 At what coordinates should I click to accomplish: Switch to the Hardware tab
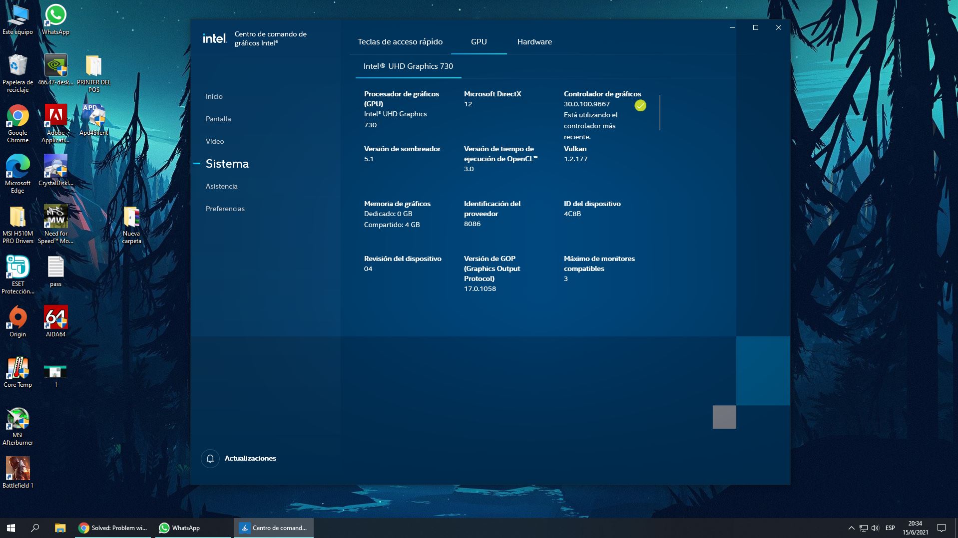tap(534, 42)
